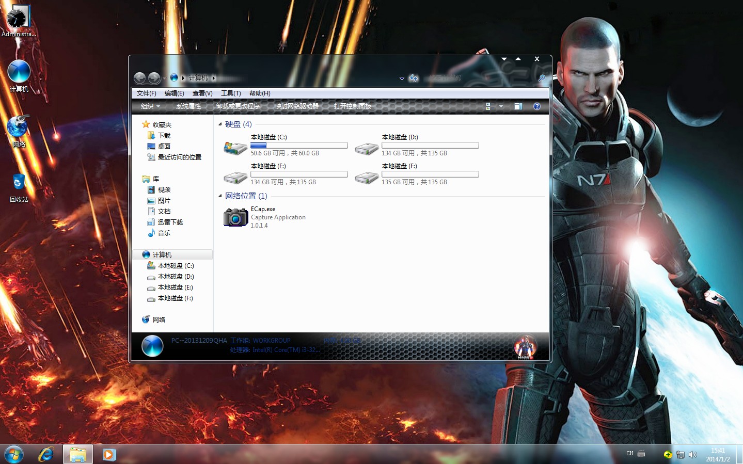Image resolution: width=743 pixels, height=464 pixels.
Task: Open the Windows Start button
Action: tap(14, 455)
